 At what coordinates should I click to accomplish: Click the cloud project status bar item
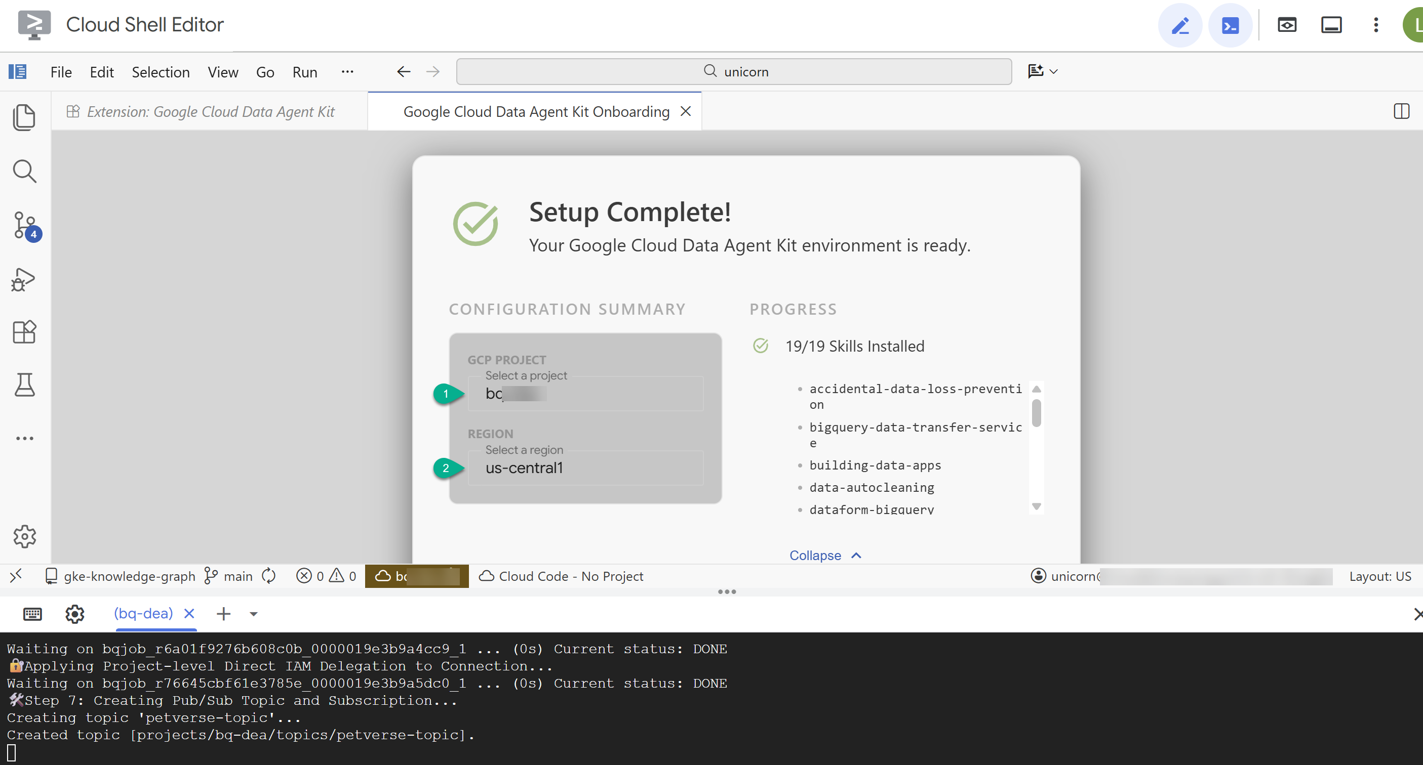tap(417, 576)
